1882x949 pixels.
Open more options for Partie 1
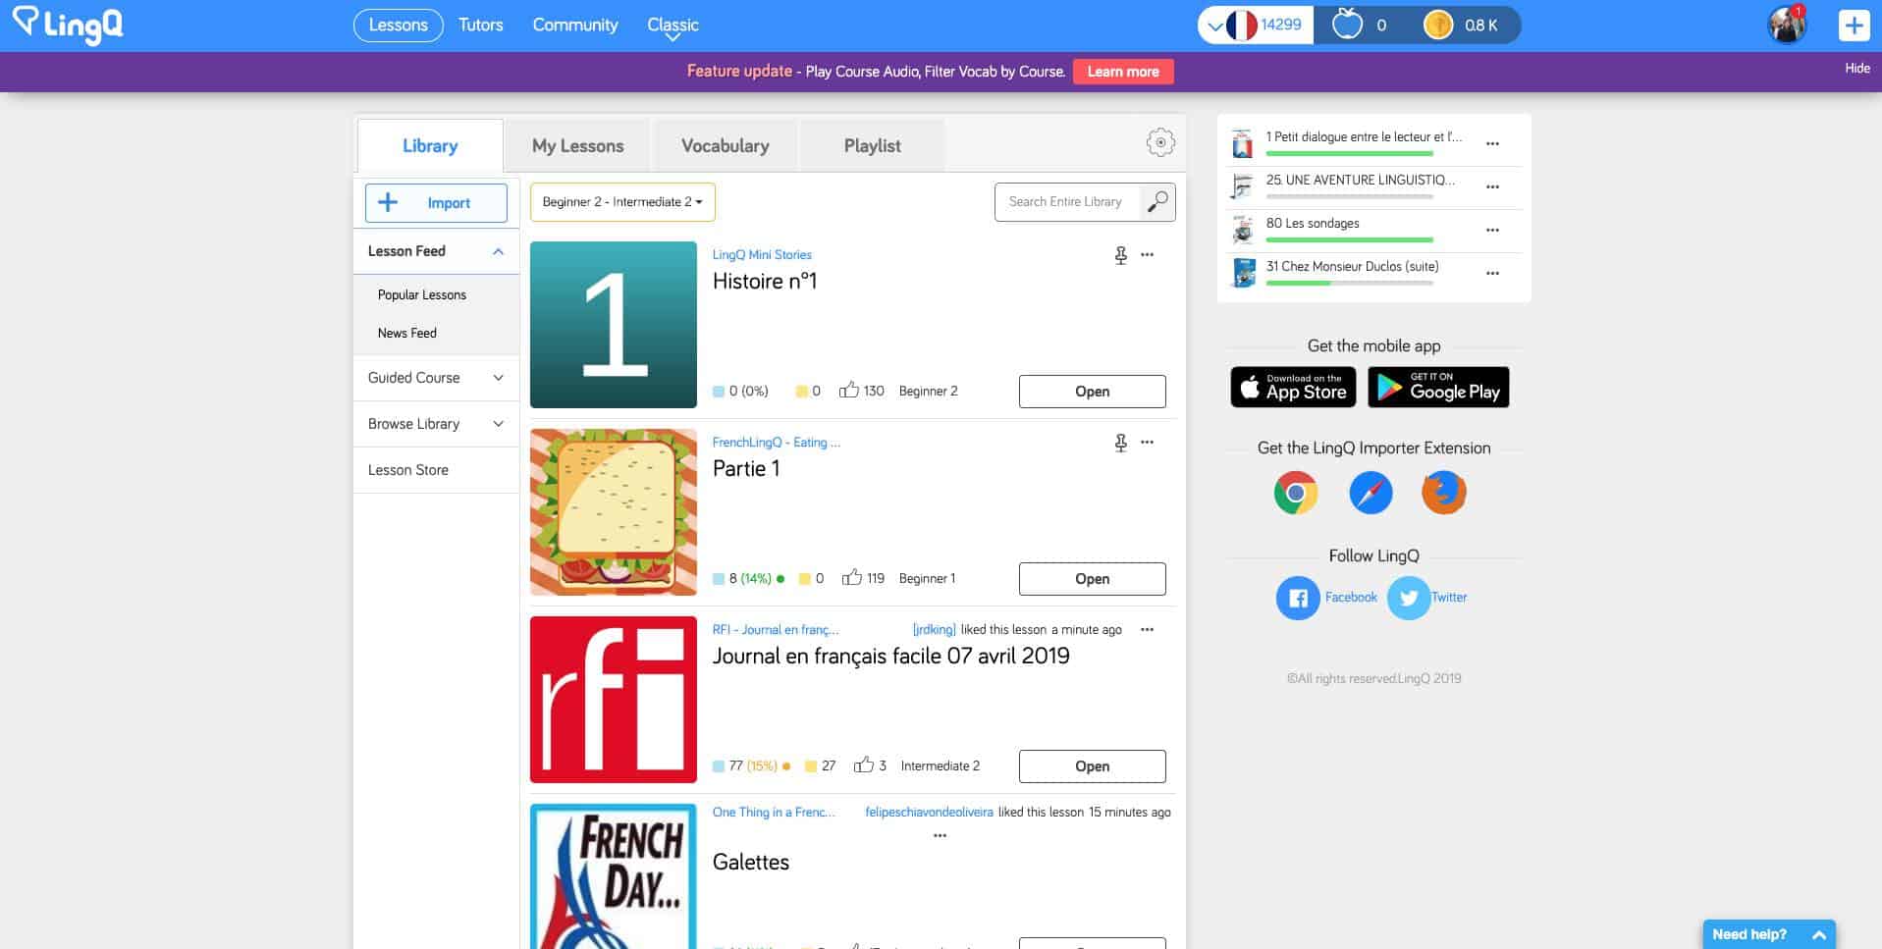click(x=1147, y=443)
